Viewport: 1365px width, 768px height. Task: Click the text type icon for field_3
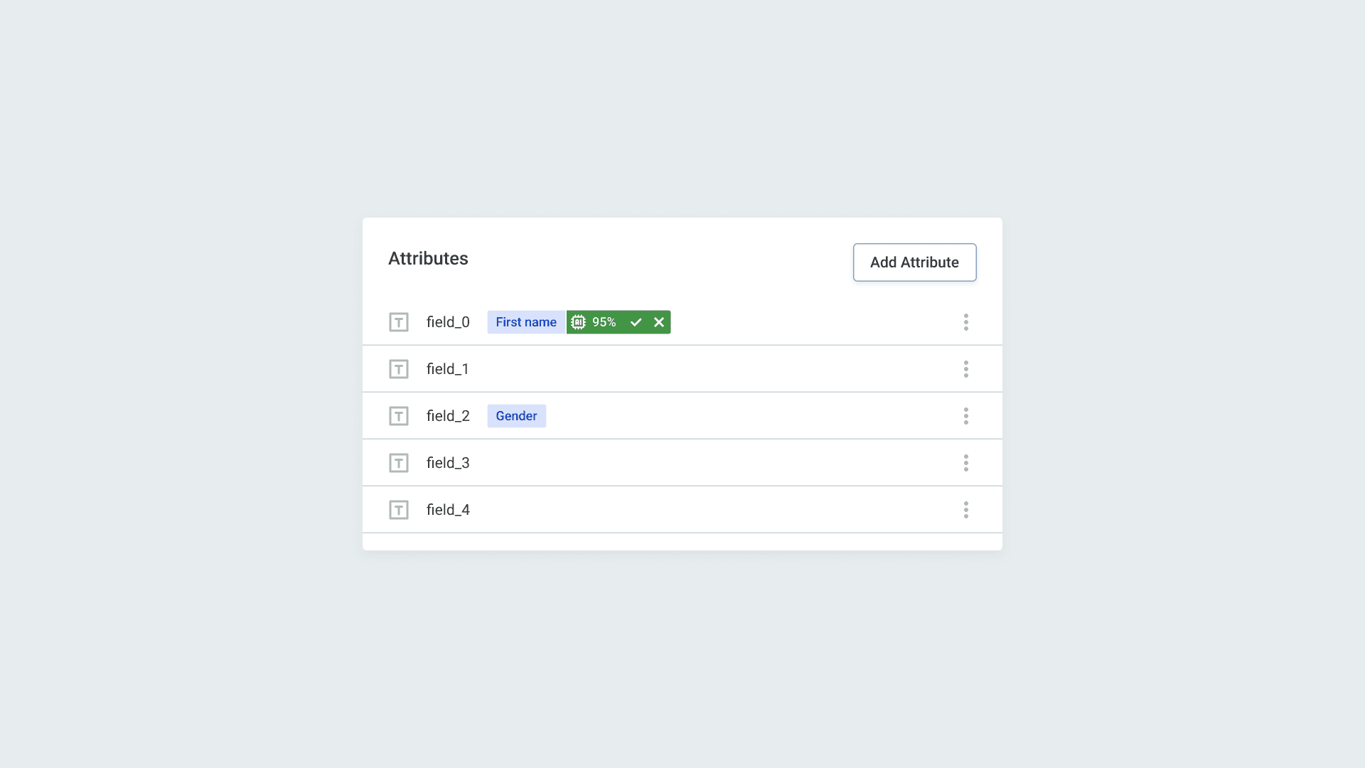[x=398, y=463]
